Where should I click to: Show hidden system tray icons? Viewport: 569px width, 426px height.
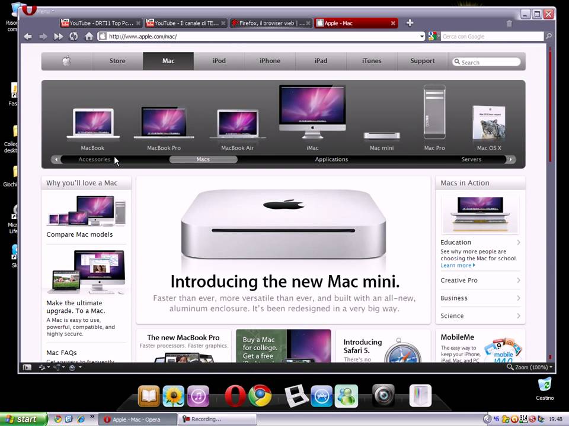(x=487, y=419)
